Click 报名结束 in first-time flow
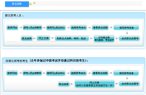The width and height of the screenshot is (146, 95). (x=27, y=38)
